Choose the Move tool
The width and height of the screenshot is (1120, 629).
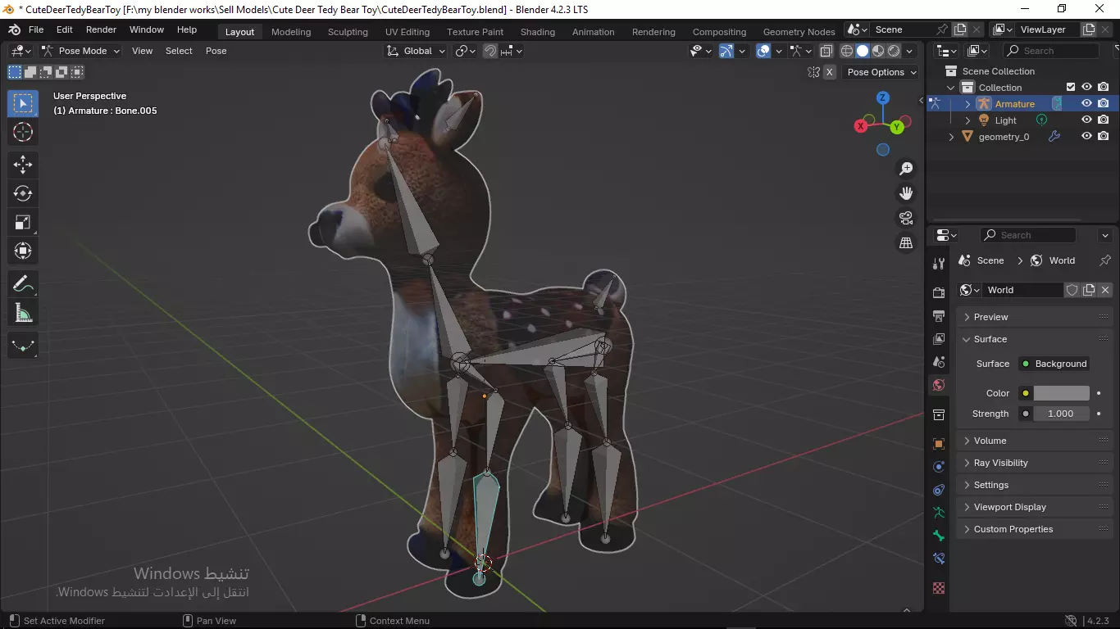click(x=23, y=165)
